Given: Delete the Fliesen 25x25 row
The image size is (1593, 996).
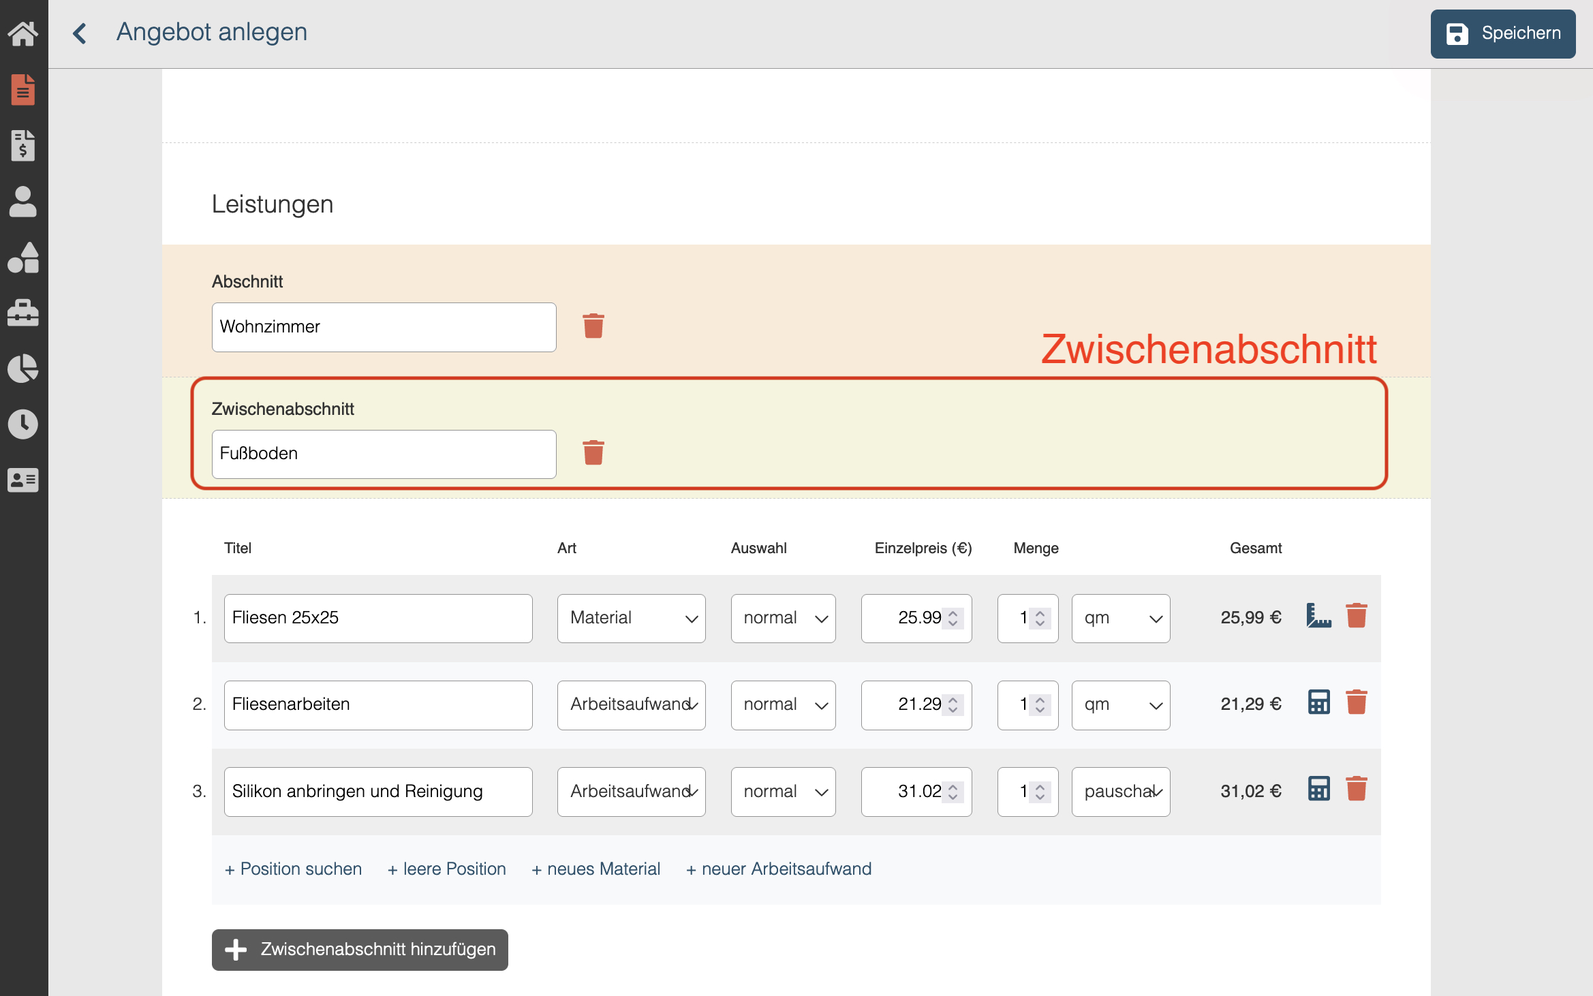Looking at the screenshot, I should 1357,616.
